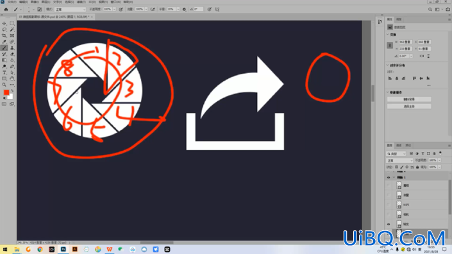The height and width of the screenshot is (254, 452).
Task: Select the Healing Brush tool
Action: pyautogui.click(x=12, y=42)
